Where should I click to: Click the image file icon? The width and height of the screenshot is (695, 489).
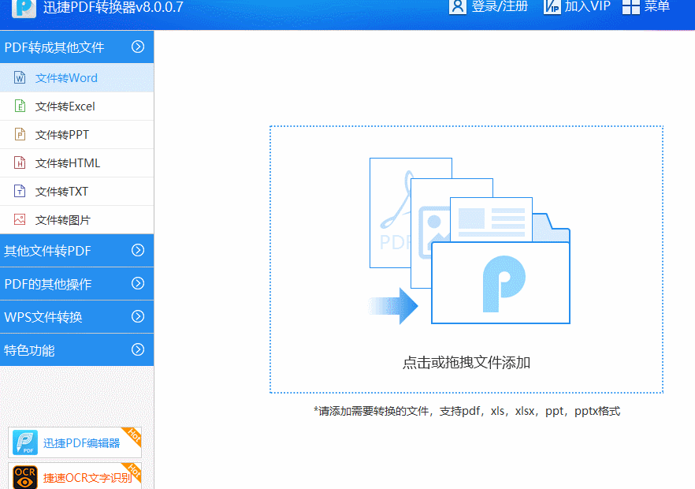click(x=20, y=219)
